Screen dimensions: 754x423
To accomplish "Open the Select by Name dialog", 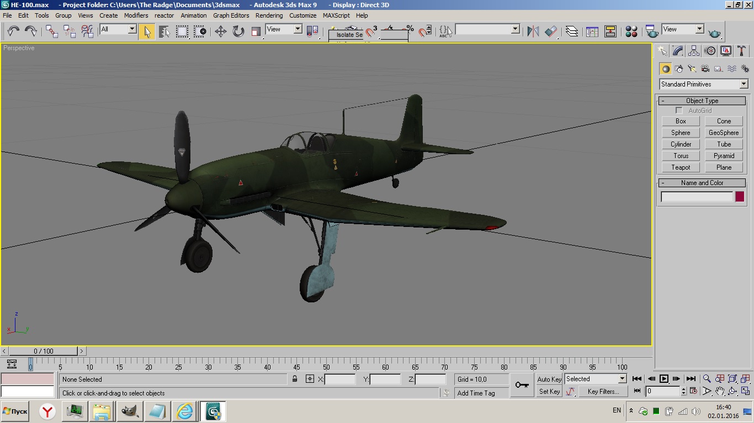I will [164, 31].
